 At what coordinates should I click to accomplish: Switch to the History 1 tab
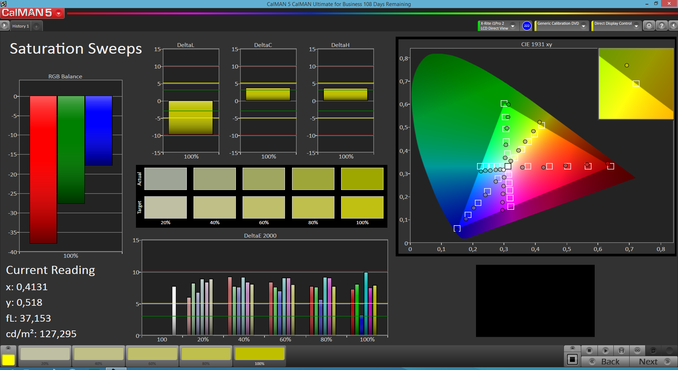(x=20, y=26)
